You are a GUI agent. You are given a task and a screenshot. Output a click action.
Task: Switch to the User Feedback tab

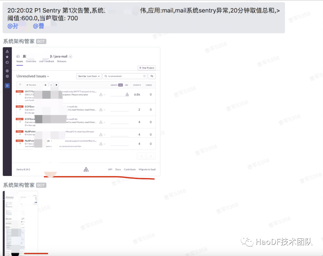point(47,61)
